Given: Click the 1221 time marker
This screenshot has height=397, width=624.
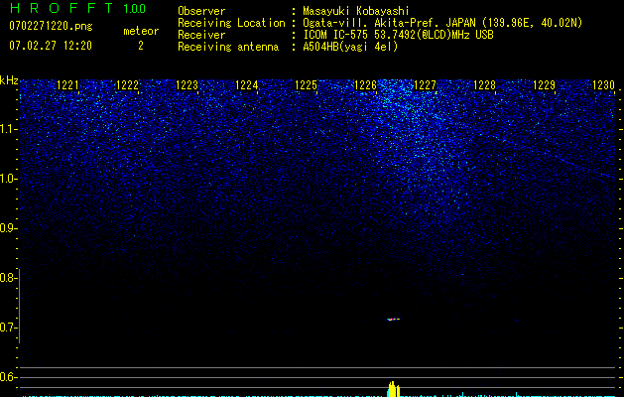Looking at the screenshot, I should pos(68,85).
